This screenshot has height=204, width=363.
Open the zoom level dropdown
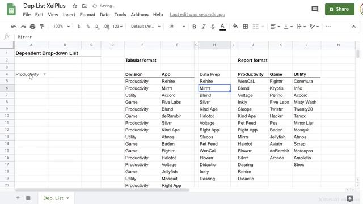click(61, 27)
